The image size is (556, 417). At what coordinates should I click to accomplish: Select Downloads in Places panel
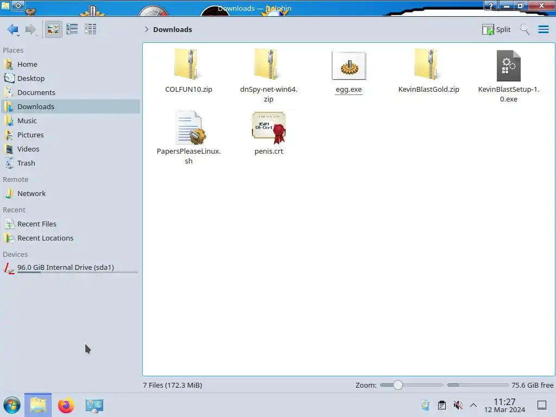point(70,107)
